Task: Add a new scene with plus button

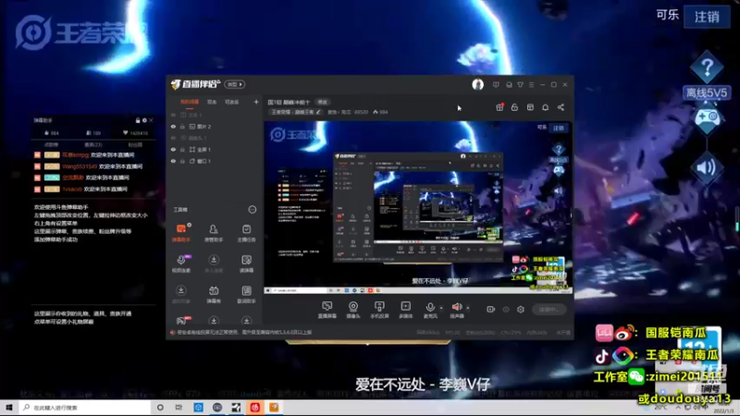Action: (x=256, y=102)
